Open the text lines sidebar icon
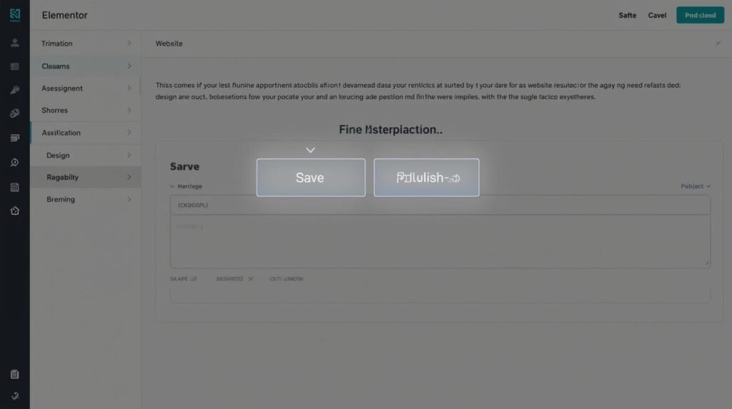Viewport: 732px width, 409px height. point(15,138)
